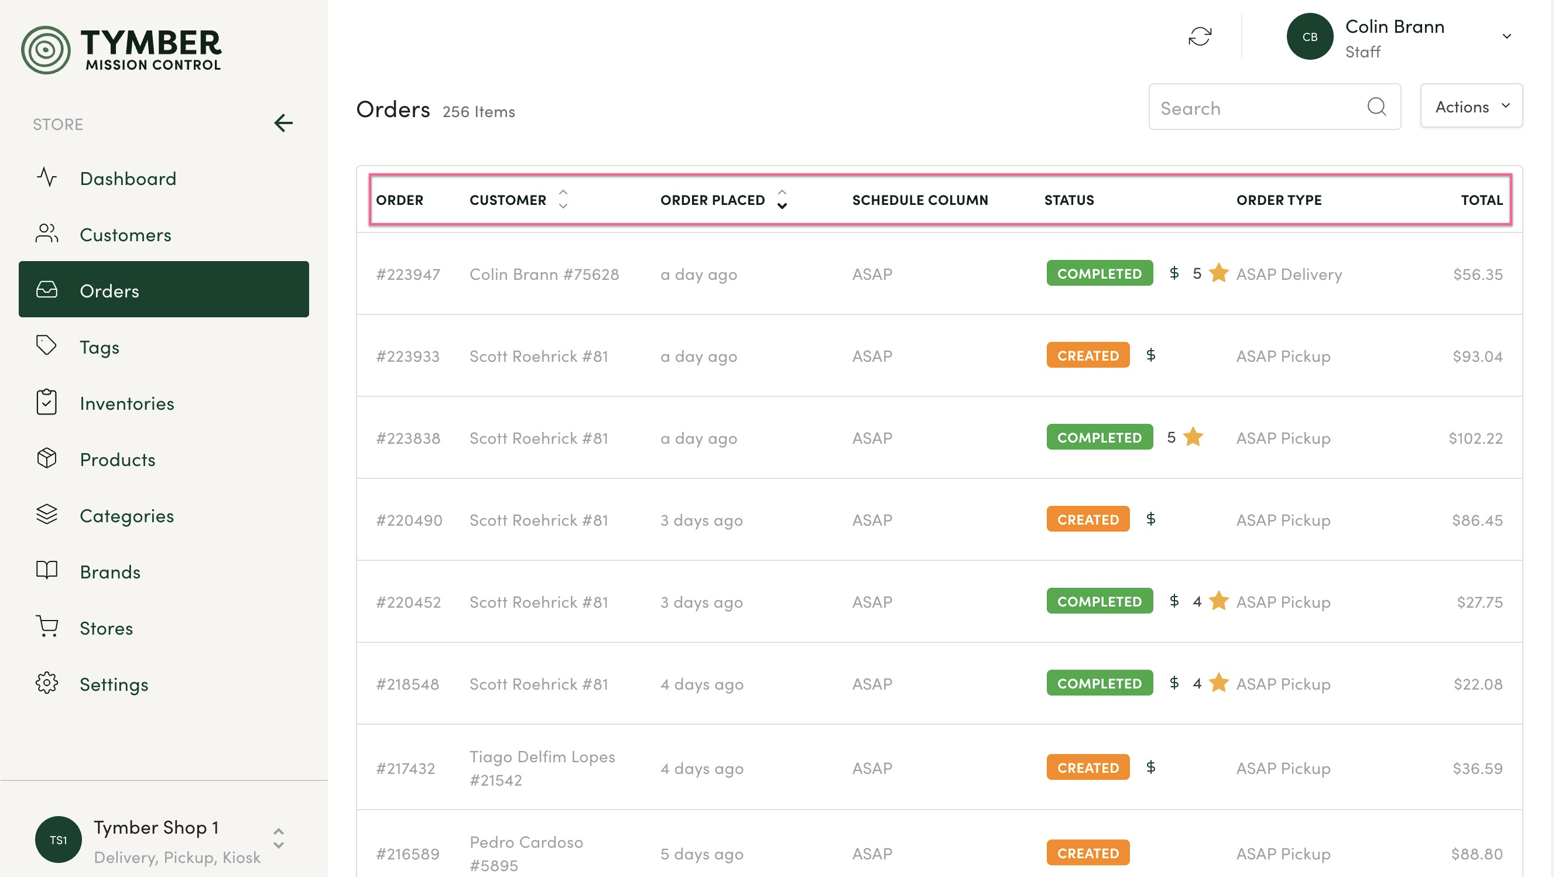This screenshot has height=877, width=1555.
Task: Go to the Categories section
Action: pyautogui.click(x=163, y=515)
